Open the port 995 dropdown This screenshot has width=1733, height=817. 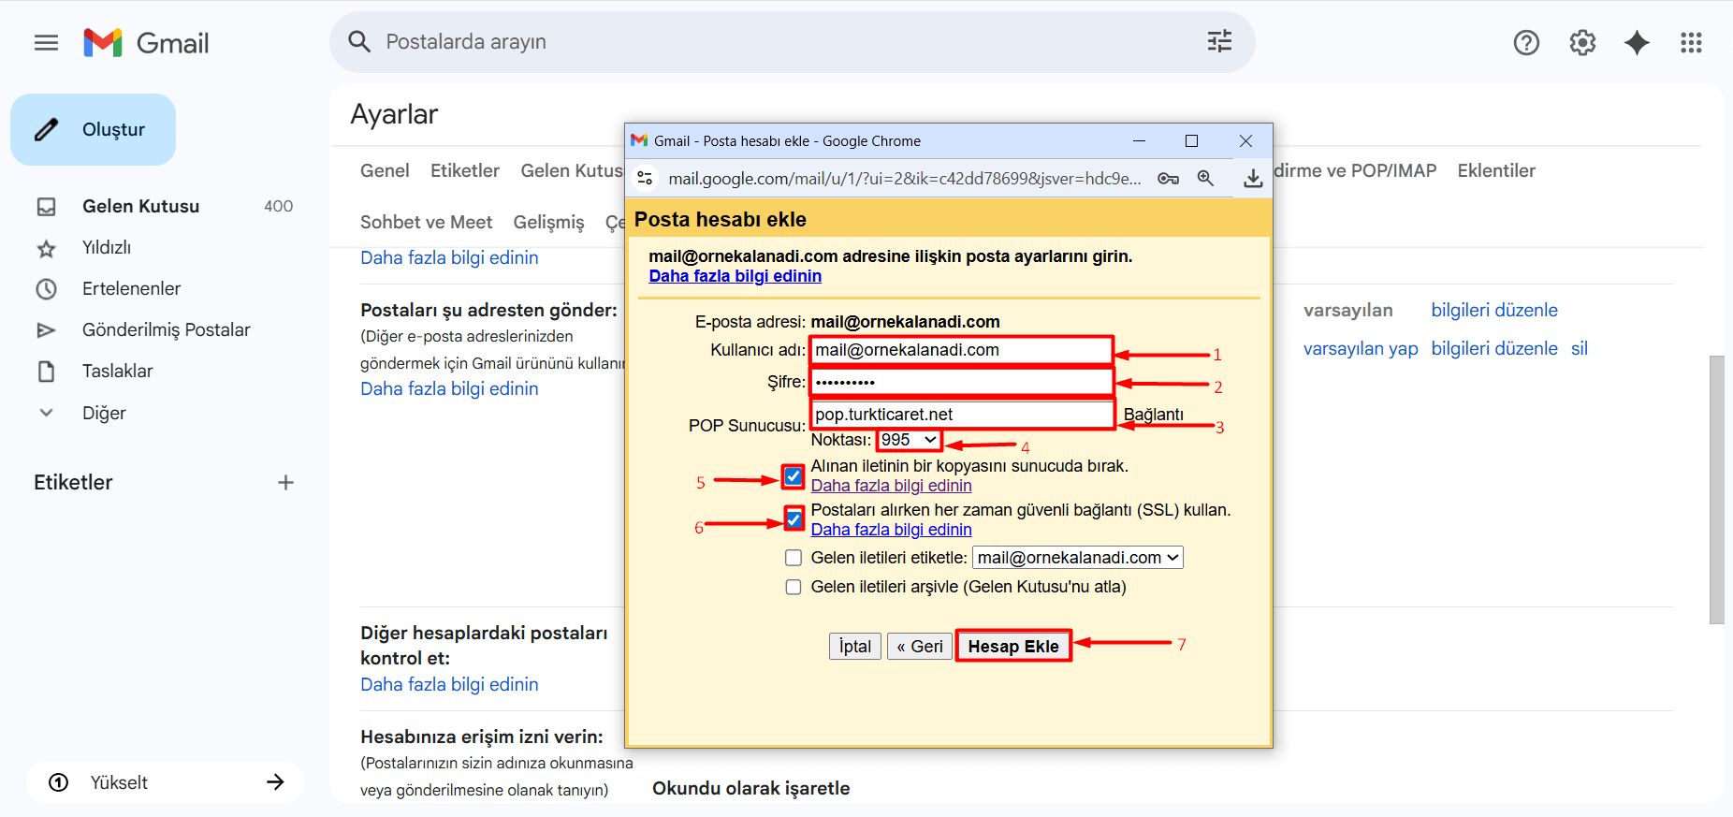909,440
